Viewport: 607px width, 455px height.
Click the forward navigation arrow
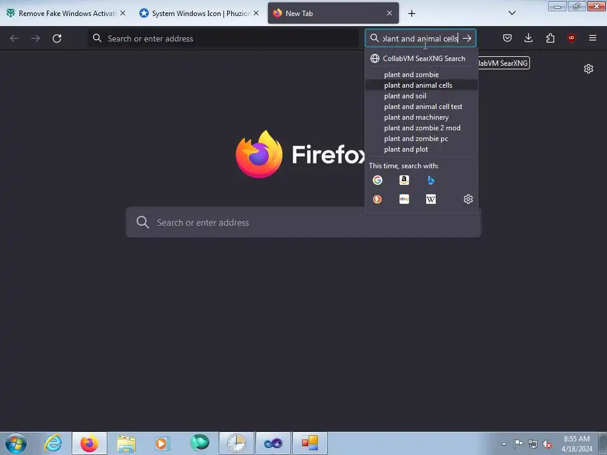click(36, 39)
